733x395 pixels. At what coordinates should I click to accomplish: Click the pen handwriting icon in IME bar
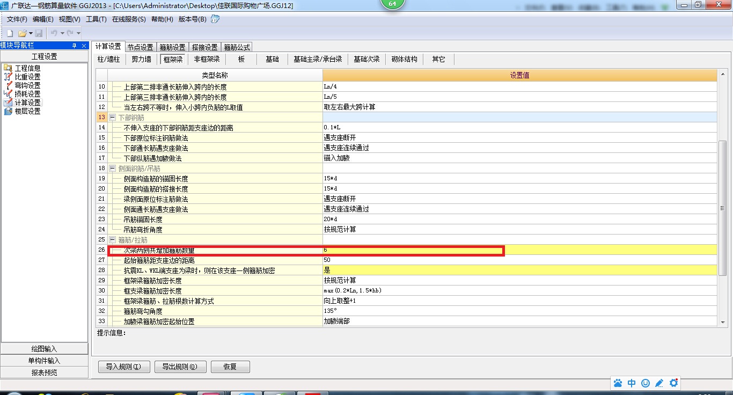pos(659,383)
